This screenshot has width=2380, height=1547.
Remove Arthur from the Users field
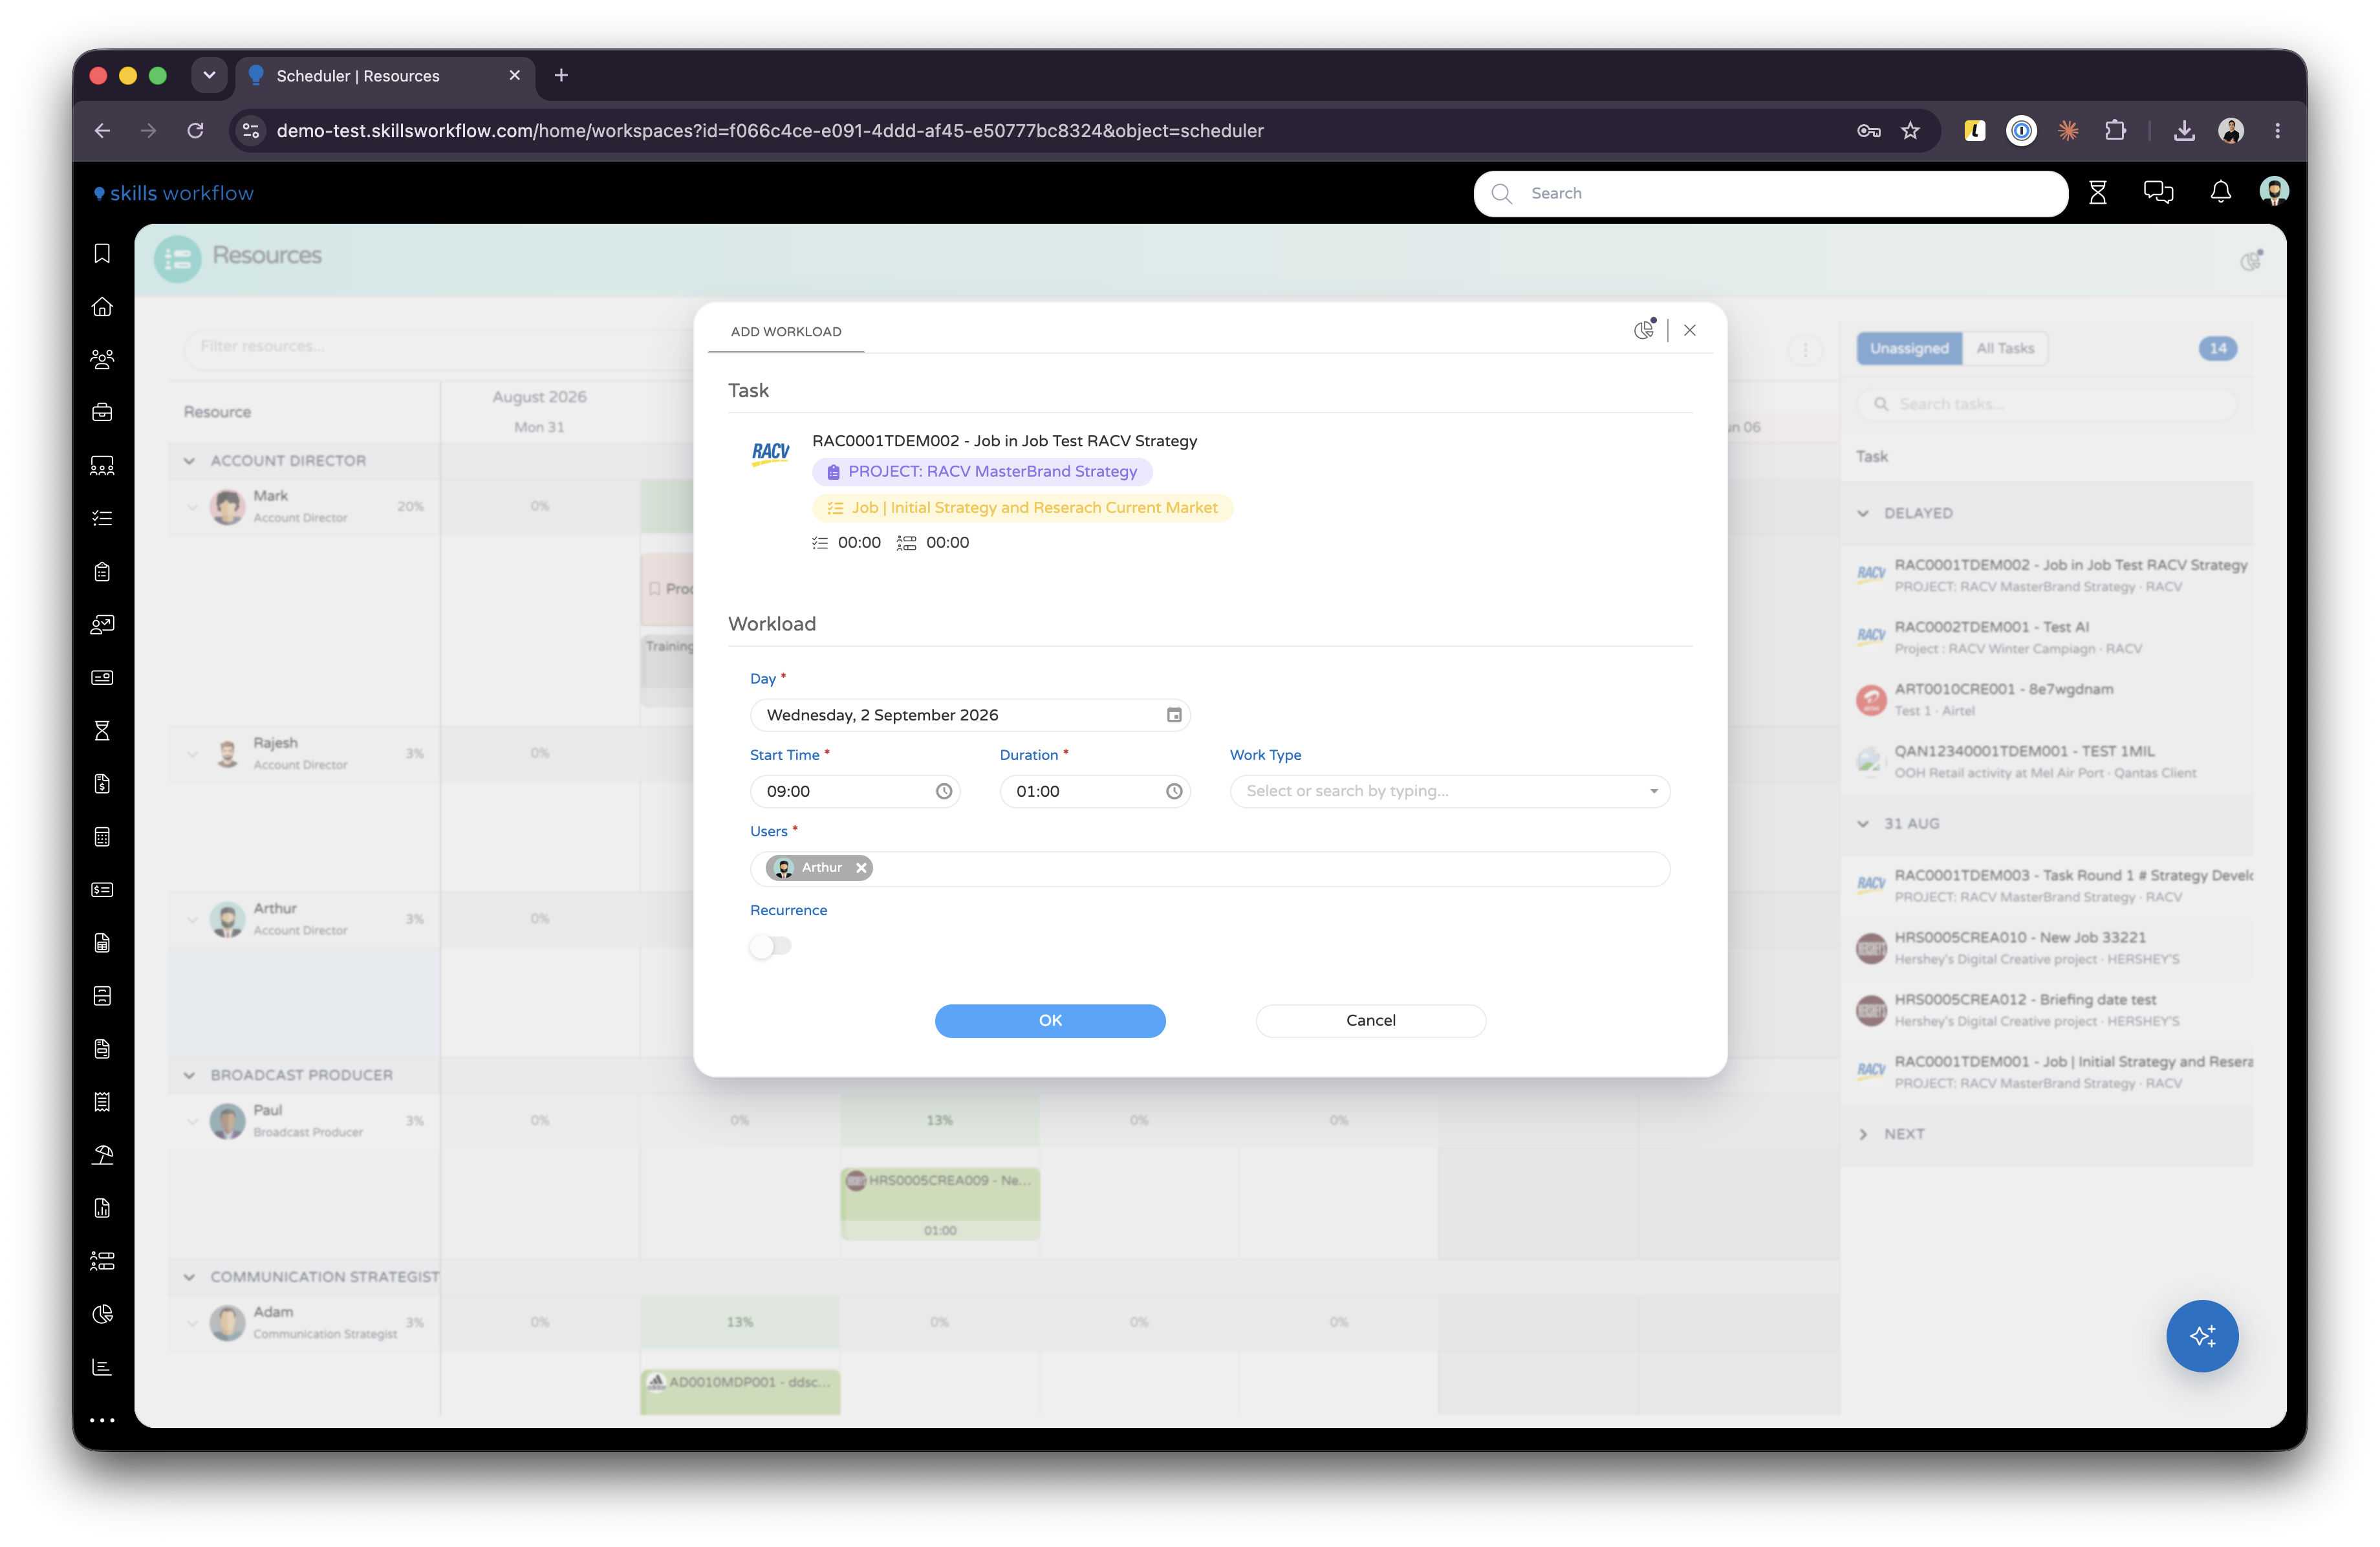[x=860, y=868]
